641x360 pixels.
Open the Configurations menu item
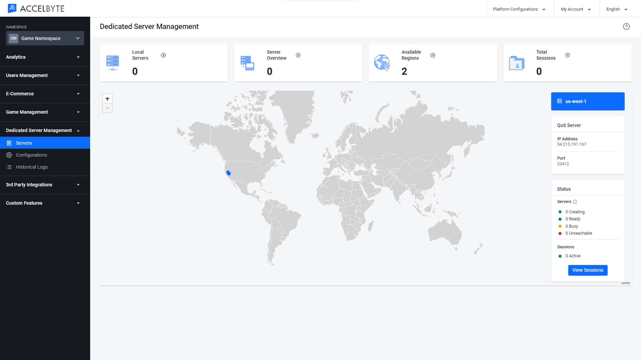tap(45, 155)
